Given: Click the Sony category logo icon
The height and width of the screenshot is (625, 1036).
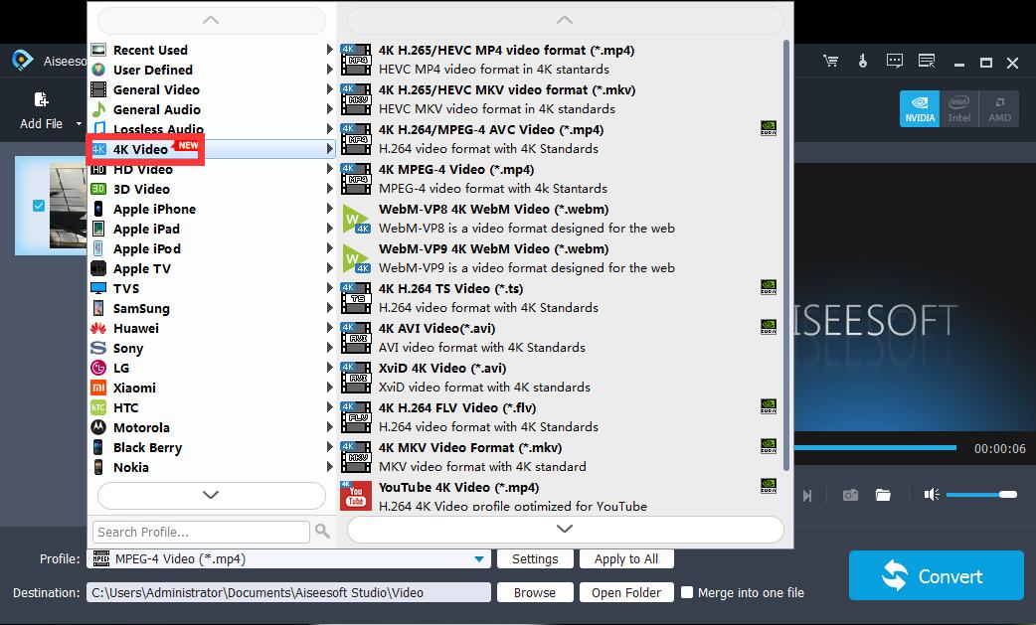Looking at the screenshot, I should [98, 348].
